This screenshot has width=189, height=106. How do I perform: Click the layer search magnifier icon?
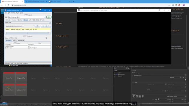click(x=115, y=68)
